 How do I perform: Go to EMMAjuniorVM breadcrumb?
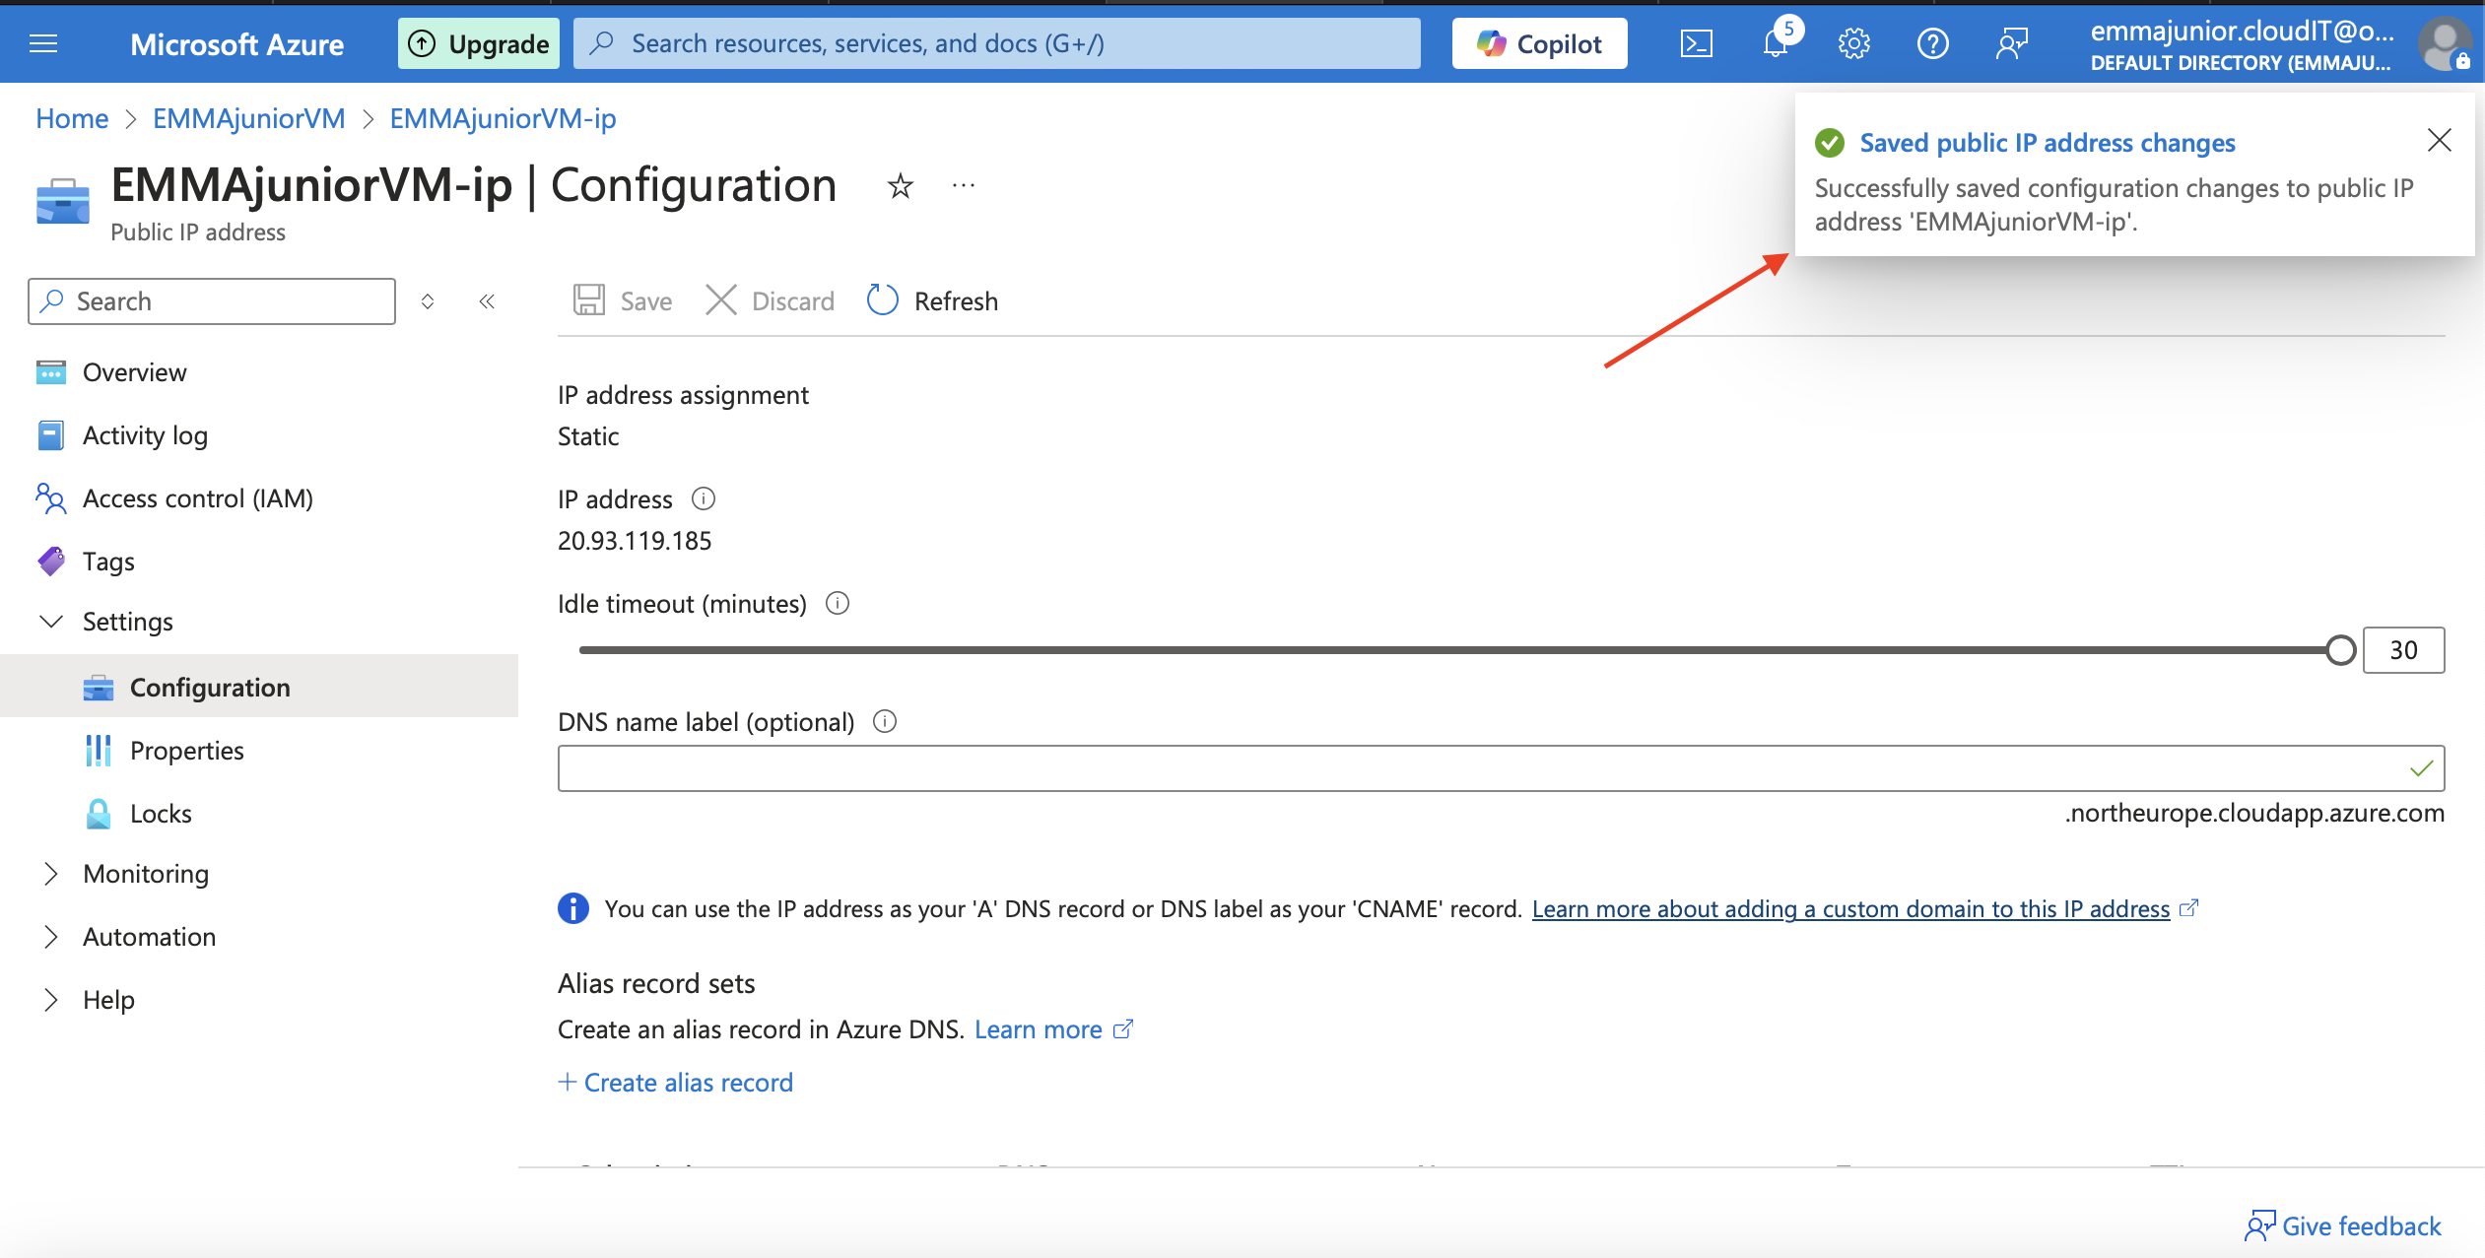click(249, 118)
